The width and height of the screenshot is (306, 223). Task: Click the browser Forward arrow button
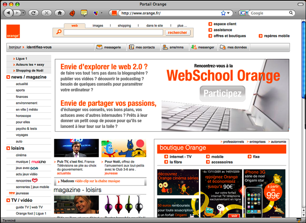(17, 13)
